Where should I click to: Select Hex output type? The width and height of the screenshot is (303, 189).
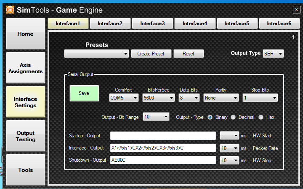pos(261,117)
